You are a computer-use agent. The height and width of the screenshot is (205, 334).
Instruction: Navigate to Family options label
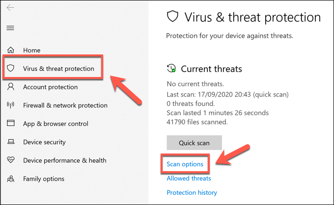[x=44, y=179]
